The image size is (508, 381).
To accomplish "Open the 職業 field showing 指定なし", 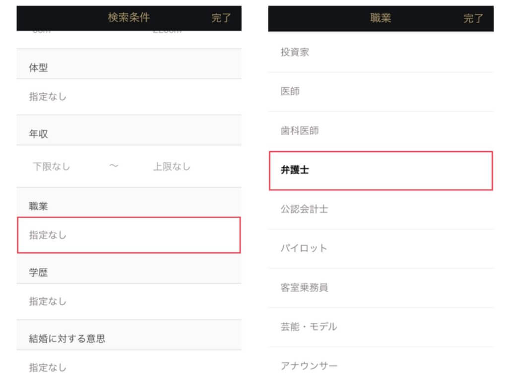I will pos(129,235).
